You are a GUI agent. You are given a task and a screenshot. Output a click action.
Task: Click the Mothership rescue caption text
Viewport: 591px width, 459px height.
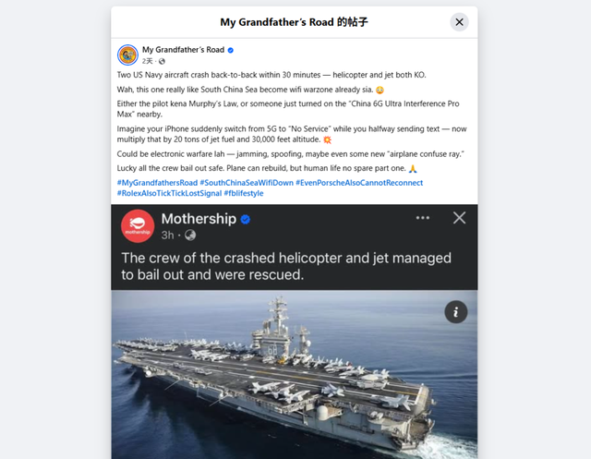pyautogui.click(x=286, y=266)
